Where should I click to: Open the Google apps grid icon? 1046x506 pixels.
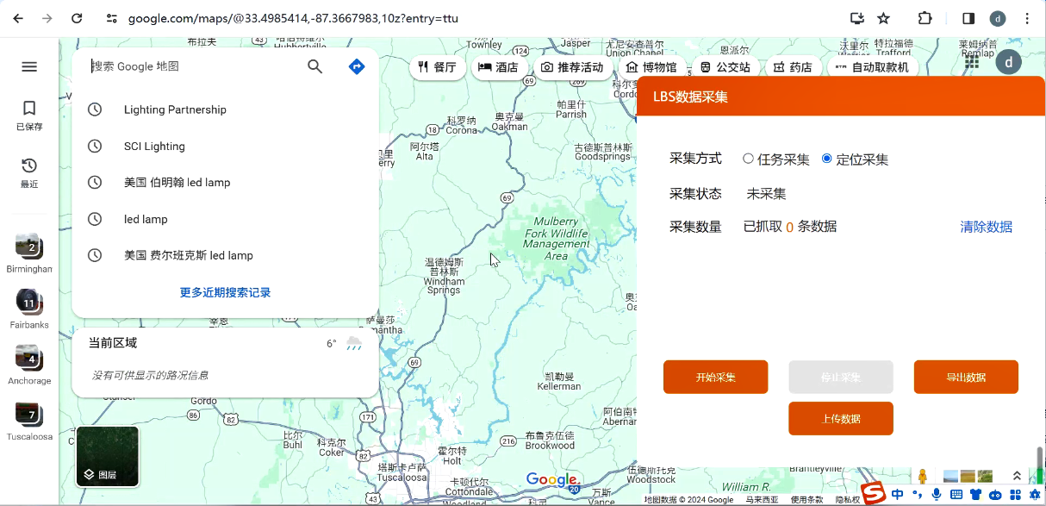972,61
